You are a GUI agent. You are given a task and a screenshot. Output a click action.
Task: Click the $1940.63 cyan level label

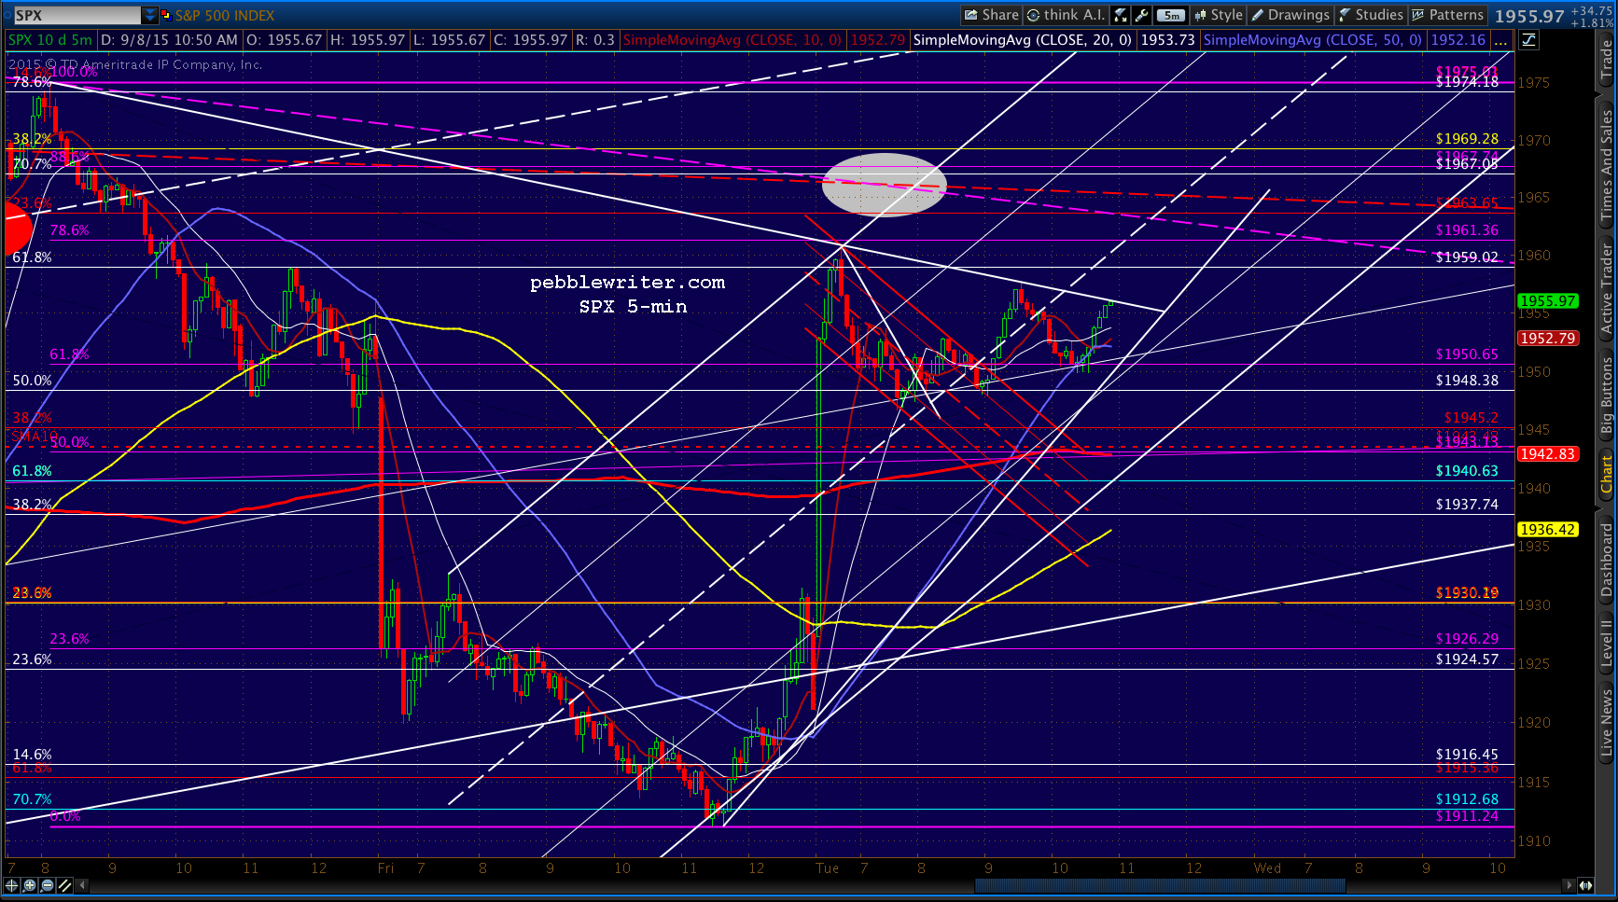coord(1467,470)
